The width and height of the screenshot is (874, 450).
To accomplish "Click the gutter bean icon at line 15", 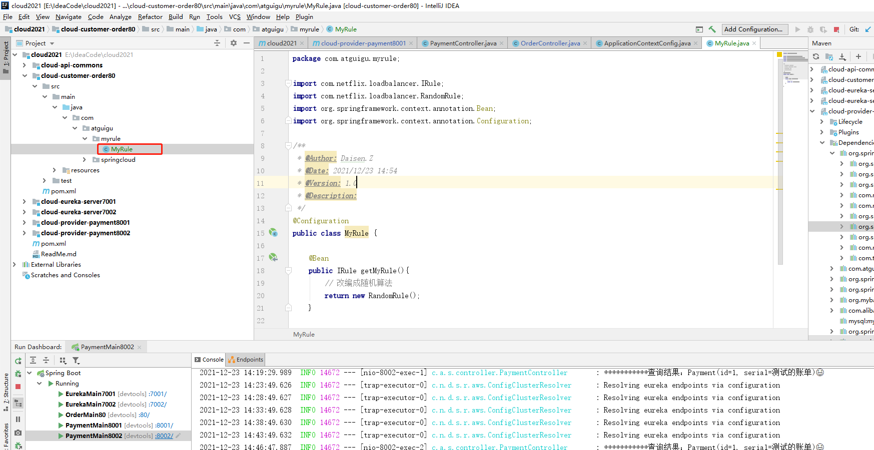I will (x=273, y=232).
